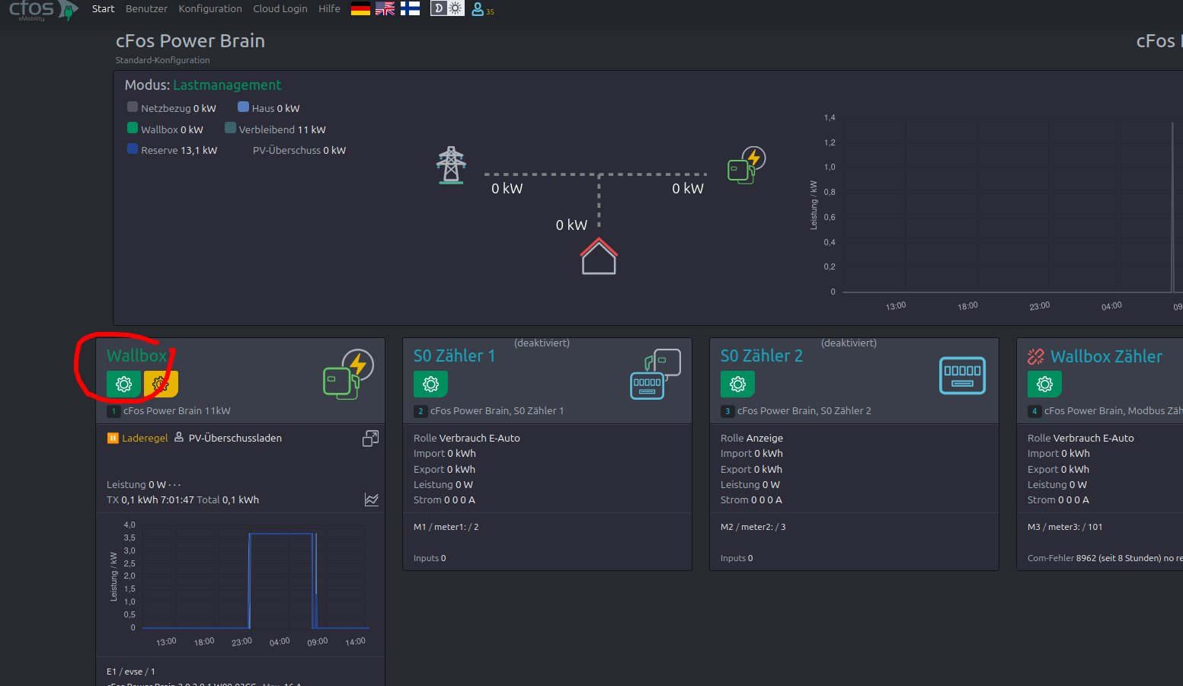Open the Benutzer menu
Screen dimensions: 1183x686
(146, 9)
